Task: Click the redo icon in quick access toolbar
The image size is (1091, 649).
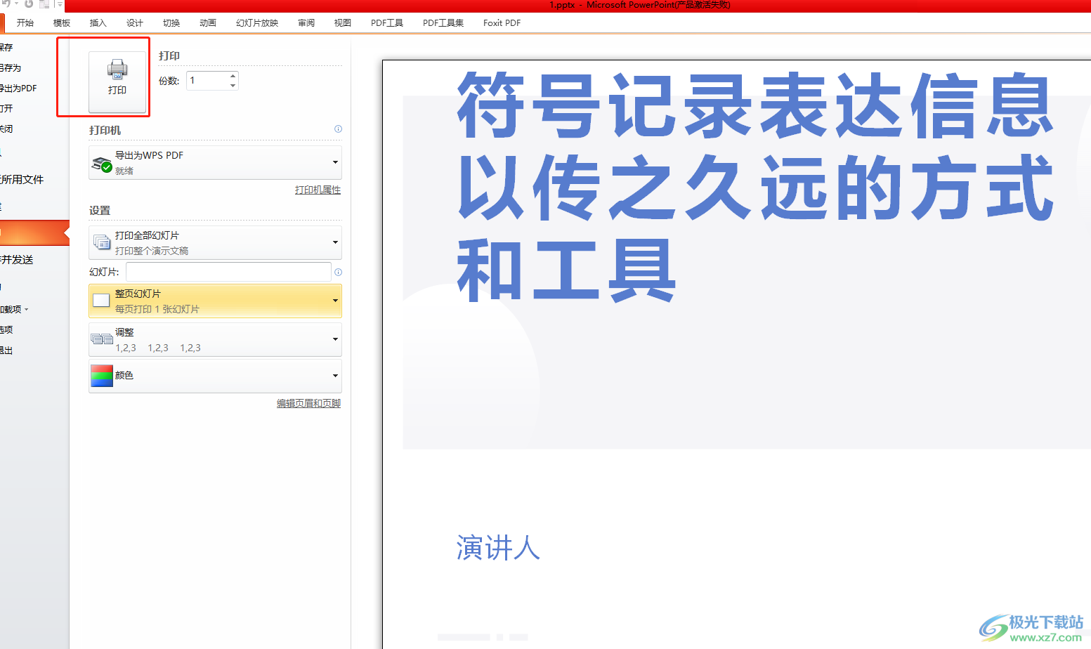Action: pyautogui.click(x=29, y=4)
